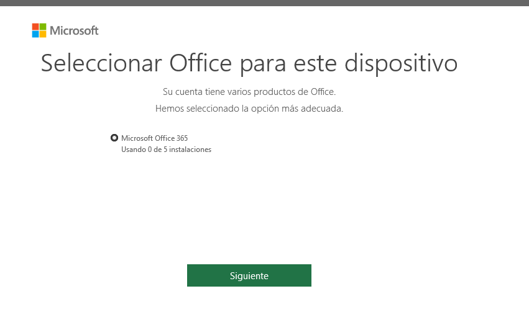
Task: Click the Microsoft wordmark text
Action: point(74,30)
